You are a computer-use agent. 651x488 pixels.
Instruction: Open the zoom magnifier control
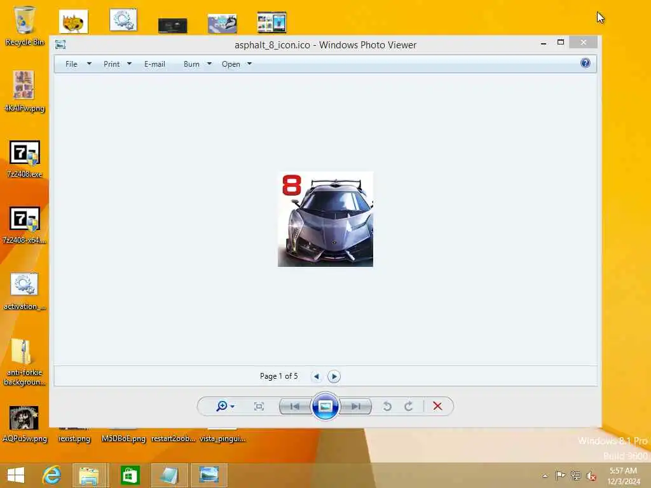pos(225,406)
